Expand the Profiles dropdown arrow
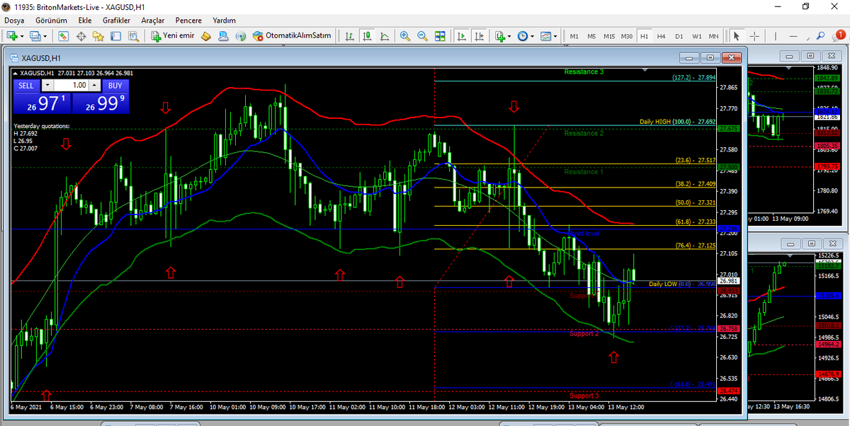Screen dimensions: 850x426 [45, 35]
